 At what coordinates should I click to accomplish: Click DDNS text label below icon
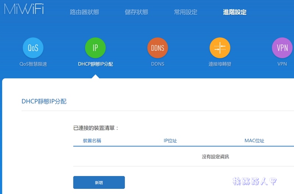(158, 64)
